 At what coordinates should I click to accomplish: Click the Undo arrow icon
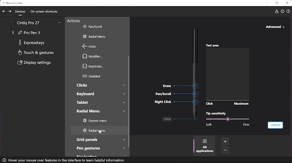coord(85,46)
